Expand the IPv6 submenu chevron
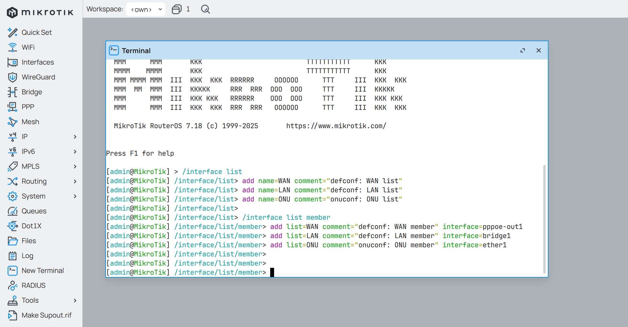Screen dimensions: 628x327 pyautogui.click(x=75, y=152)
